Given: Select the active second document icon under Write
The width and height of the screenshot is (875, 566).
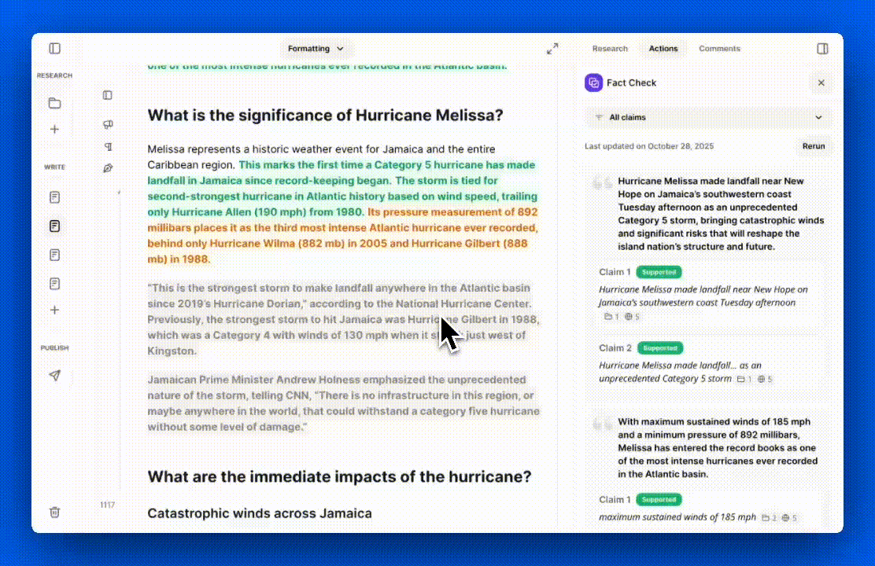Looking at the screenshot, I should pyautogui.click(x=55, y=226).
